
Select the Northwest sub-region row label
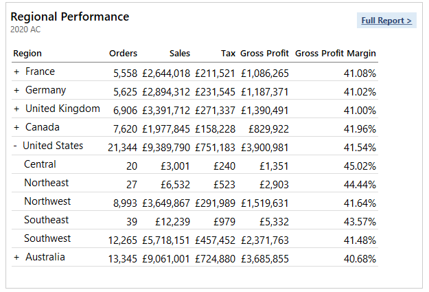[x=47, y=201]
